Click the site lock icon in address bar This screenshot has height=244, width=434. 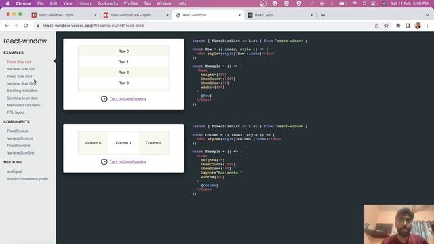pyautogui.click(x=38, y=26)
